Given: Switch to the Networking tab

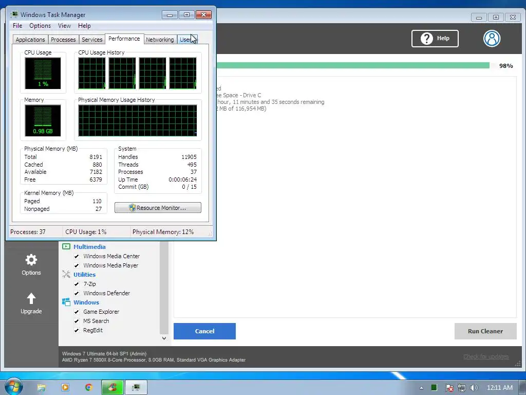Looking at the screenshot, I should pyautogui.click(x=160, y=40).
